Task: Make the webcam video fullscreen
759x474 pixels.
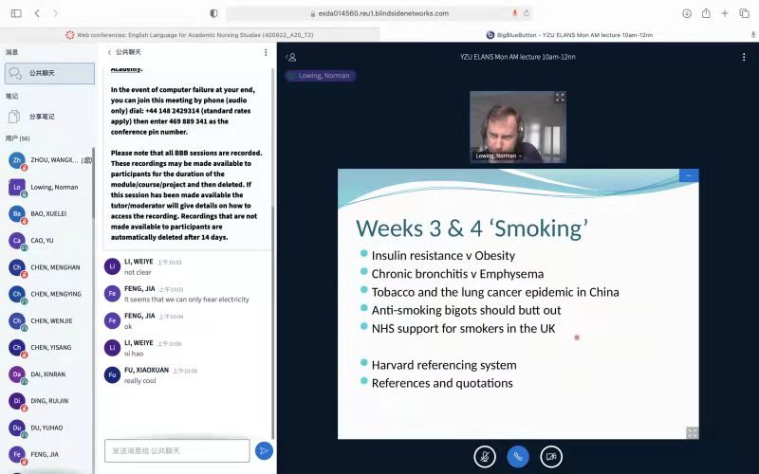Action: click(560, 98)
